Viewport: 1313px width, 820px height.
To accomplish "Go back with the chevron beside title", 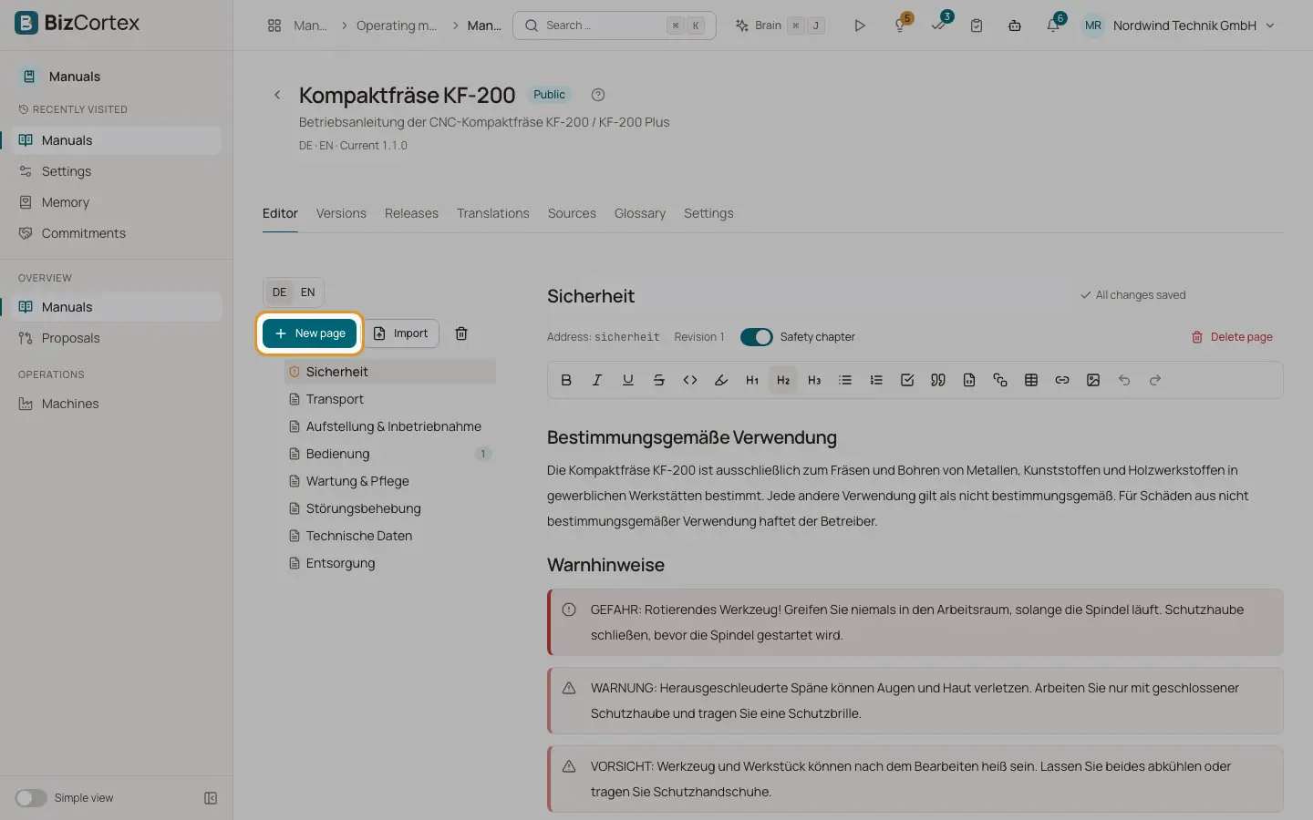I will pos(277,95).
